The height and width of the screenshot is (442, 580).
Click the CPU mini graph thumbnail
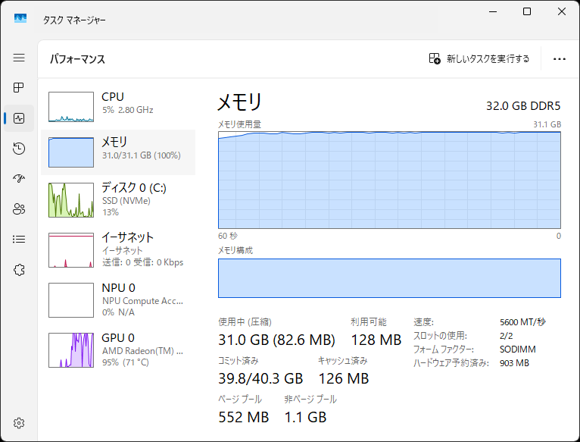[71, 107]
